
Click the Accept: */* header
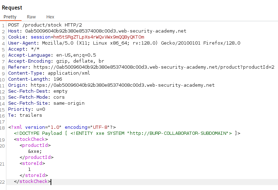[x=24, y=49]
